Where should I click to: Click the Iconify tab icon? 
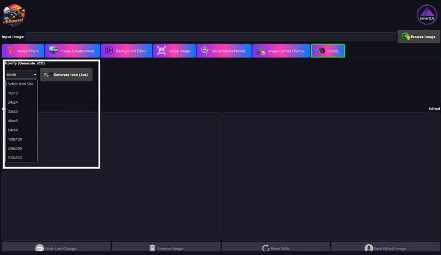320,51
